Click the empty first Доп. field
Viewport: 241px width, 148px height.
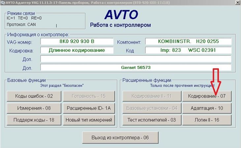point(136,59)
